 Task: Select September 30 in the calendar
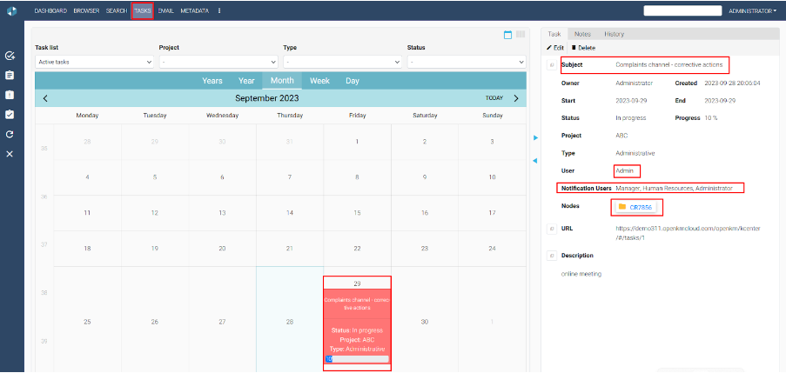425,322
